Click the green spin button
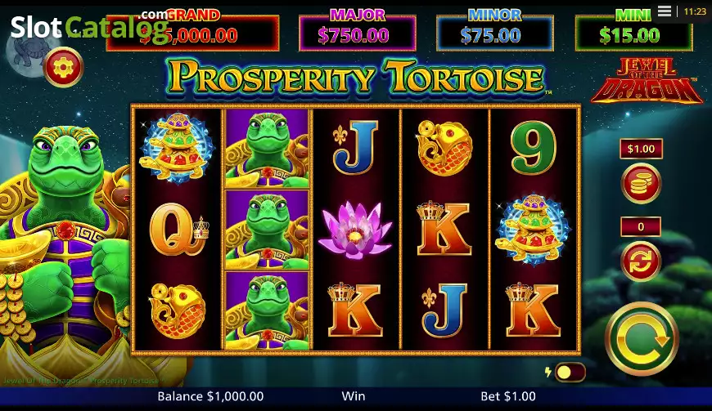 point(642,338)
